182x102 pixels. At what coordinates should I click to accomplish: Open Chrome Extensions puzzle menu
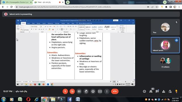click(x=166, y=7)
